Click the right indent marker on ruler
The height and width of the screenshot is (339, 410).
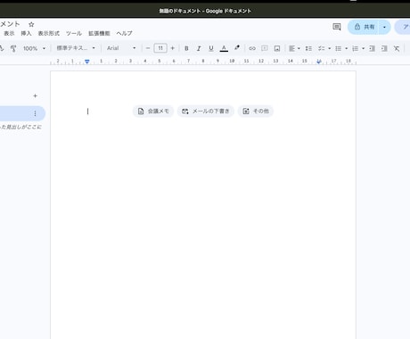[319, 62]
